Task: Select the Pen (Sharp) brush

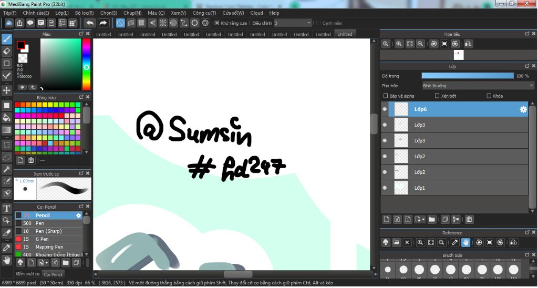Action: 48,231
